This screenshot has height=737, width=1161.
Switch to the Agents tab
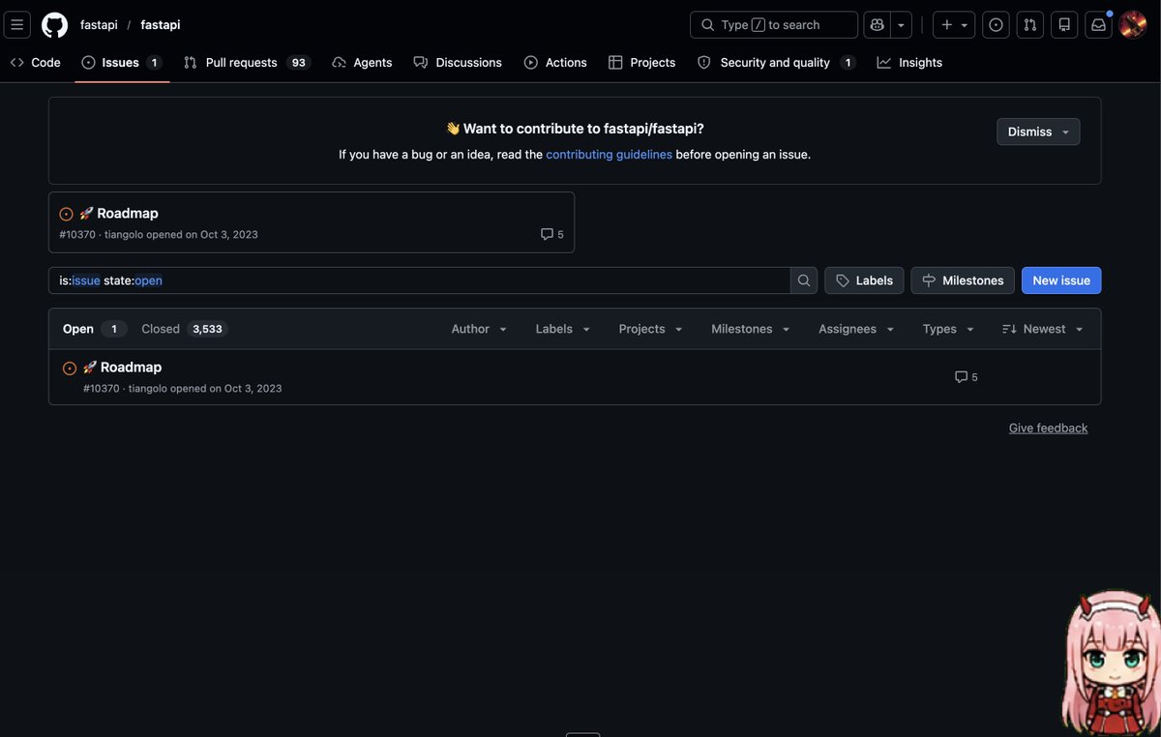362,63
